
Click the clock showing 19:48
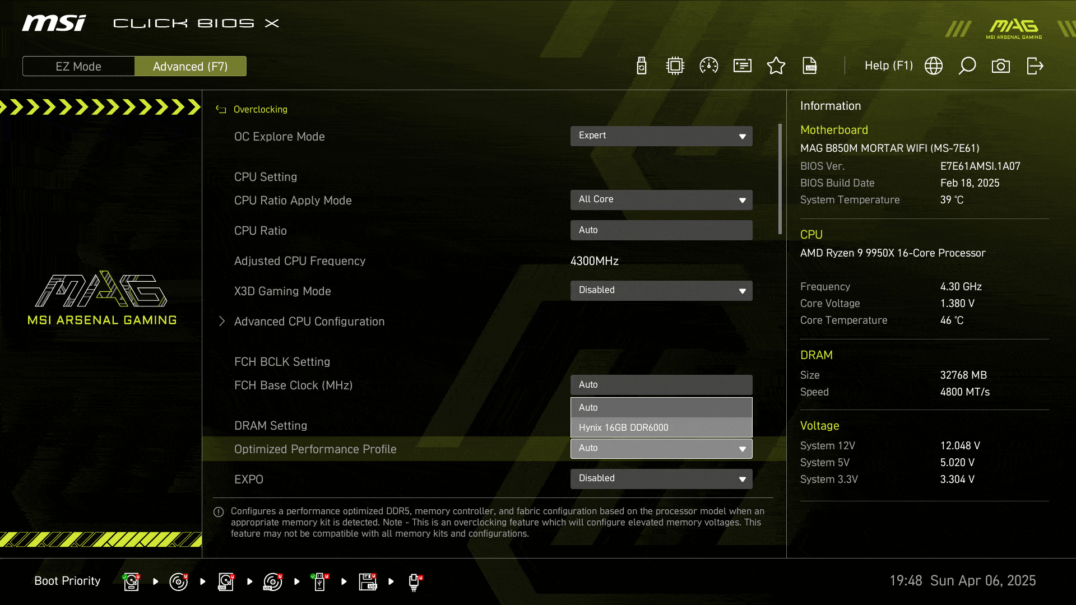[906, 581]
